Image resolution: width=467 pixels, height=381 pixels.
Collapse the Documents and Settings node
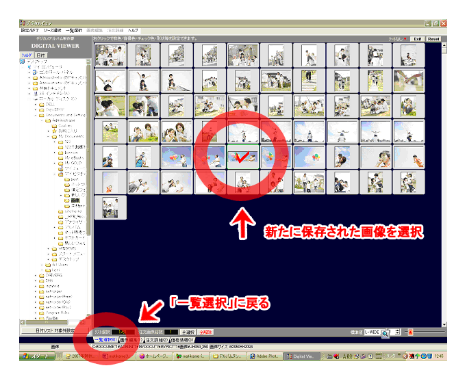(x=35, y=115)
